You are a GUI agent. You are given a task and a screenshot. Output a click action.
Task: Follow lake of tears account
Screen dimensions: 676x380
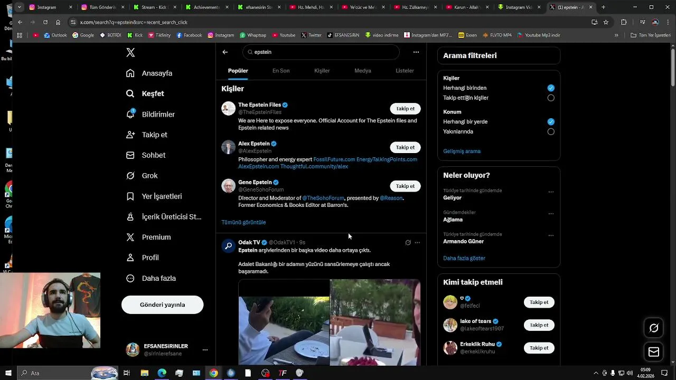[x=539, y=325]
